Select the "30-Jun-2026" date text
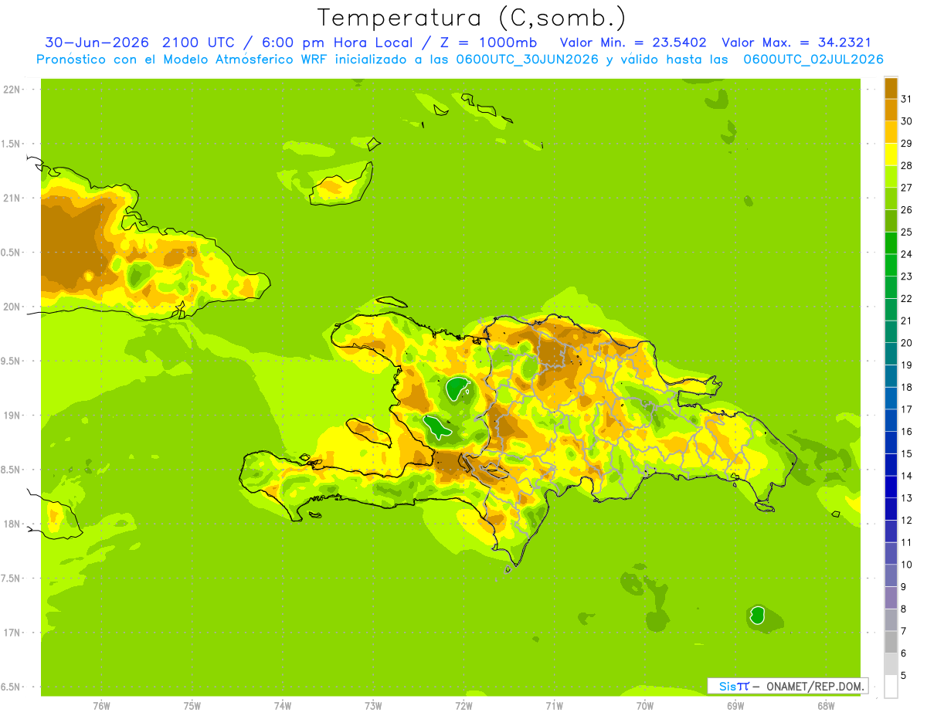 (98, 42)
